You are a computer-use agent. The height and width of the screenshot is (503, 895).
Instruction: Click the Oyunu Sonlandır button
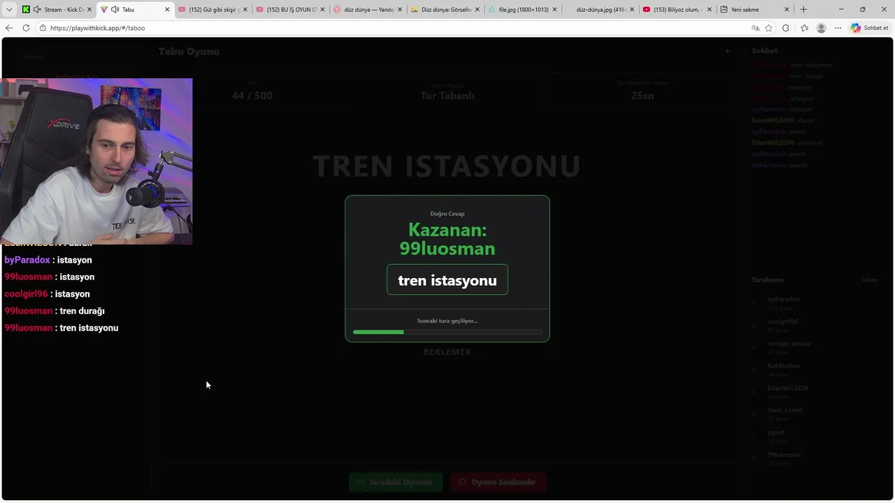(498, 482)
